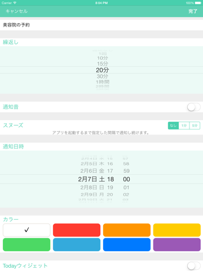Tap the キャンセル button
The image size is (203, 271).
(x=16, y=11)
